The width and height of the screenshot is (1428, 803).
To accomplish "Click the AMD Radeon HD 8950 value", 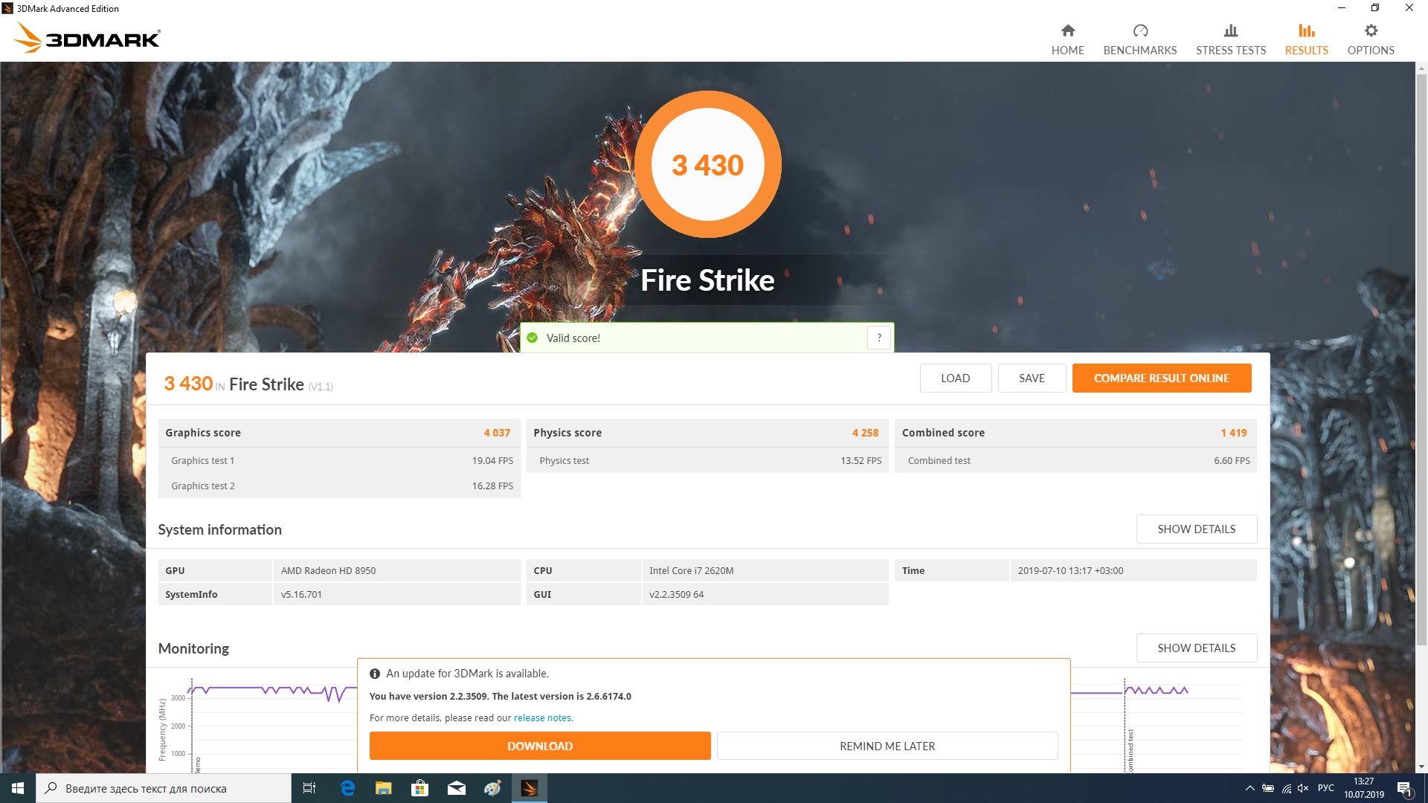I will pos(328,570).
